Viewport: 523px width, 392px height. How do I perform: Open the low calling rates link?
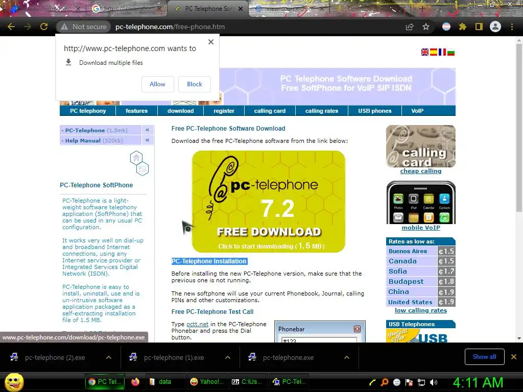[421, 310]
